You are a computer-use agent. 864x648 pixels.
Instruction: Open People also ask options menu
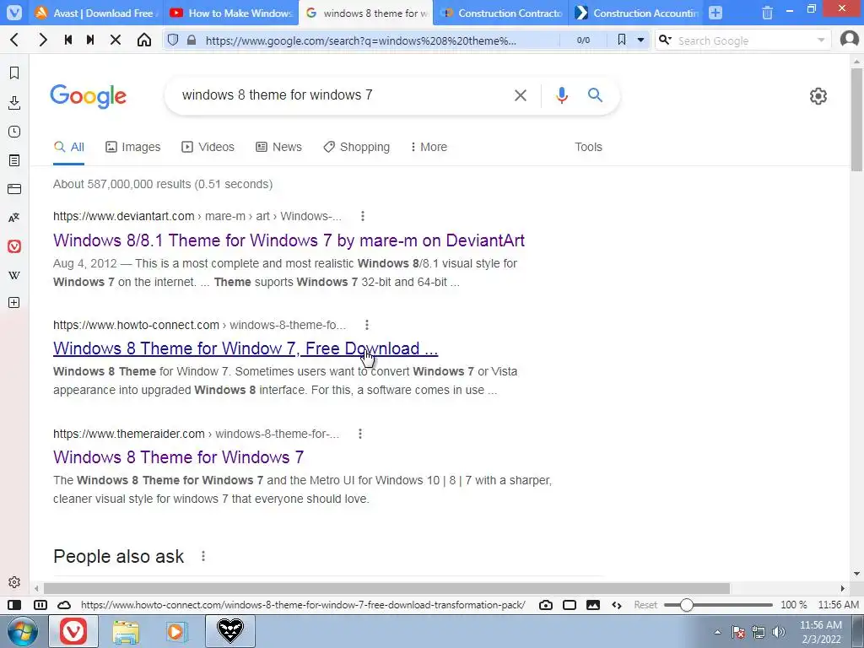(x=203, y=556)
